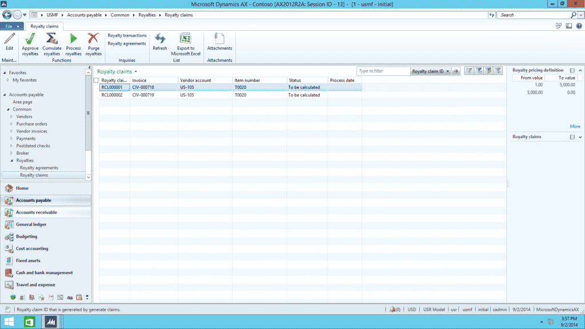Open the Fixed assets module
The height and width of the screenshot is (329, 585).
click(46, 260)
